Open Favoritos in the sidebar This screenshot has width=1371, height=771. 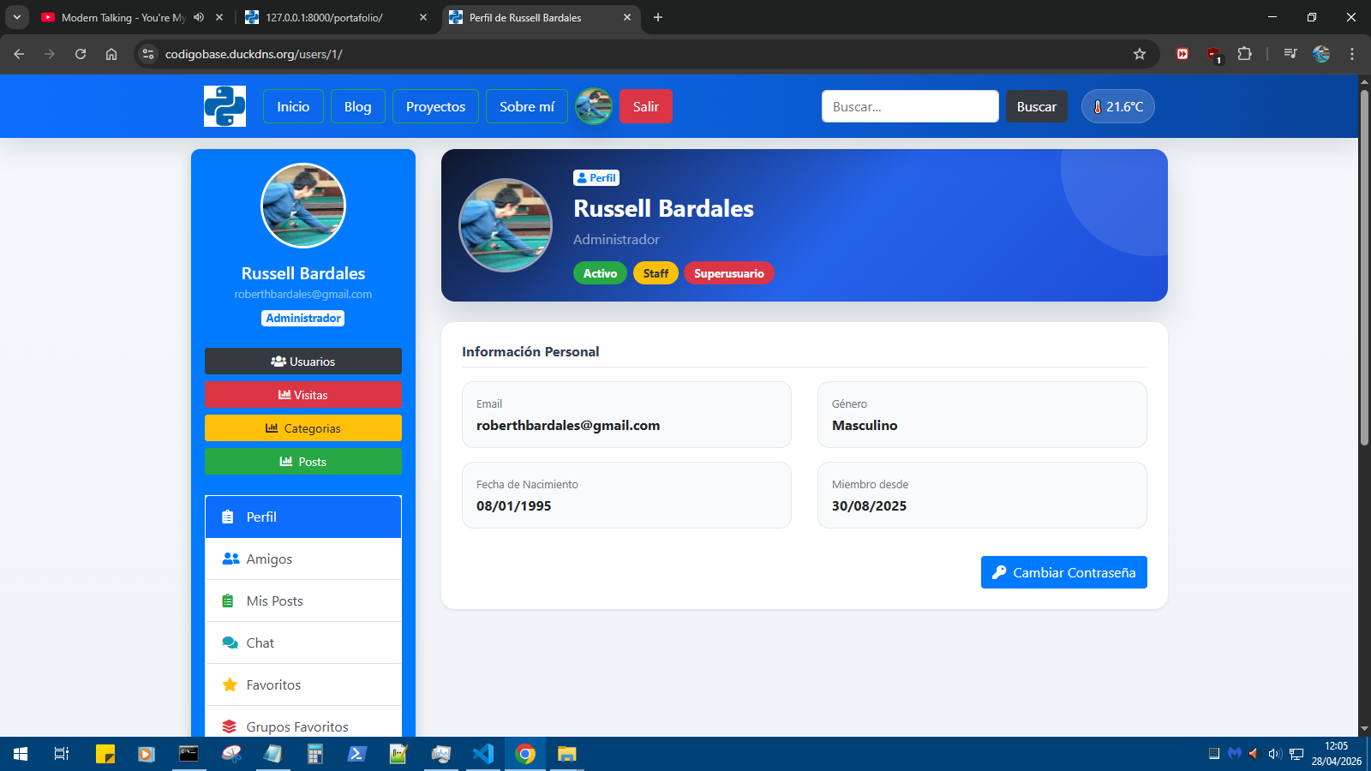(303, 684)
